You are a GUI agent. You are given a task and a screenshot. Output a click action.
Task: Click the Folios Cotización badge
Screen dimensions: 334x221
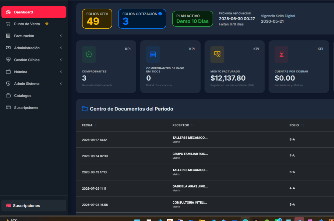[142, 19]
